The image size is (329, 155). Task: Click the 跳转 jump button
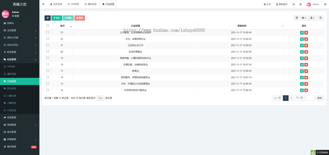(320, 98)
